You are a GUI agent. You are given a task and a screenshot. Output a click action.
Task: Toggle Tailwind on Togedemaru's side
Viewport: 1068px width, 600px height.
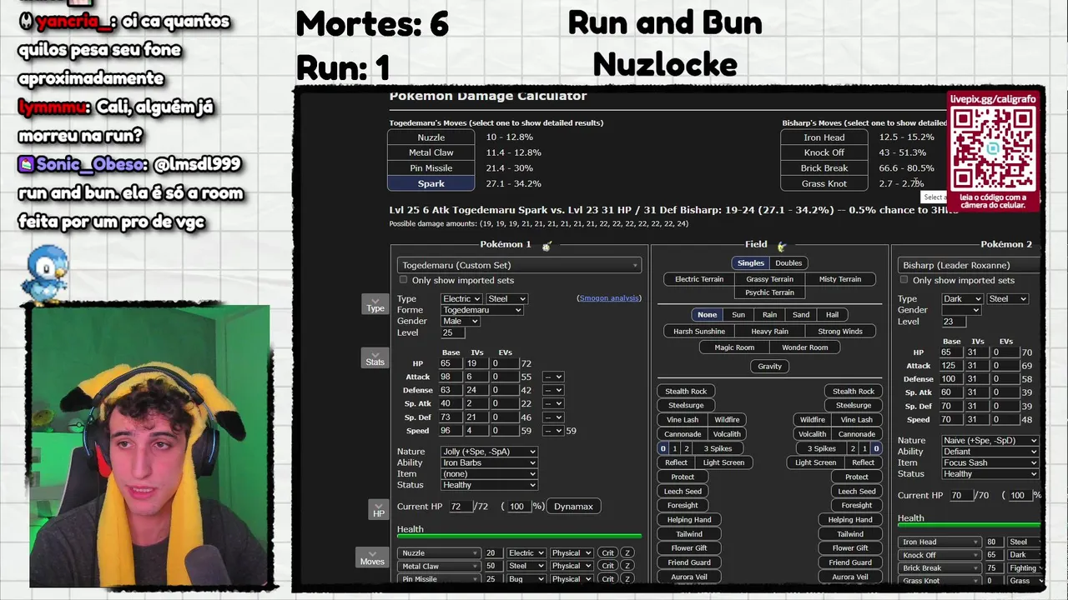pos(689,534)
